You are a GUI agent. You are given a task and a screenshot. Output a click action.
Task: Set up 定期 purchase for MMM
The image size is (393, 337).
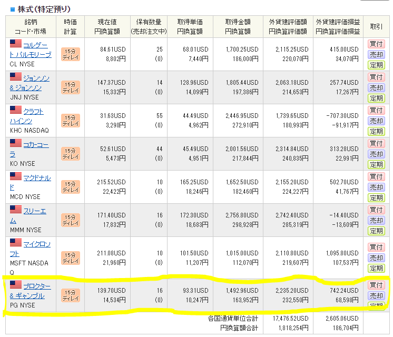coord(376,231)
